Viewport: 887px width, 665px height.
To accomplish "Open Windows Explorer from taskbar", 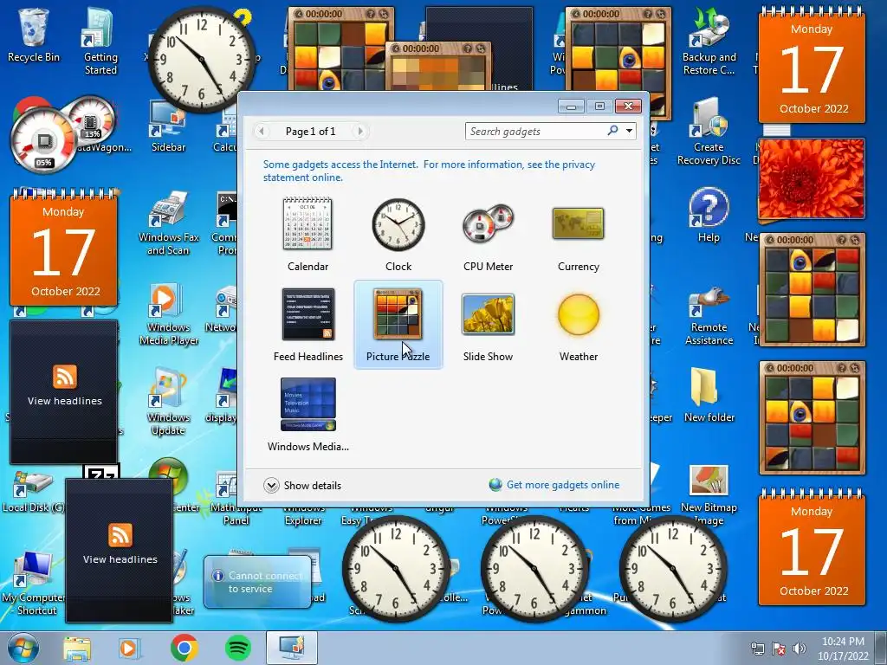I will point(76,648).
